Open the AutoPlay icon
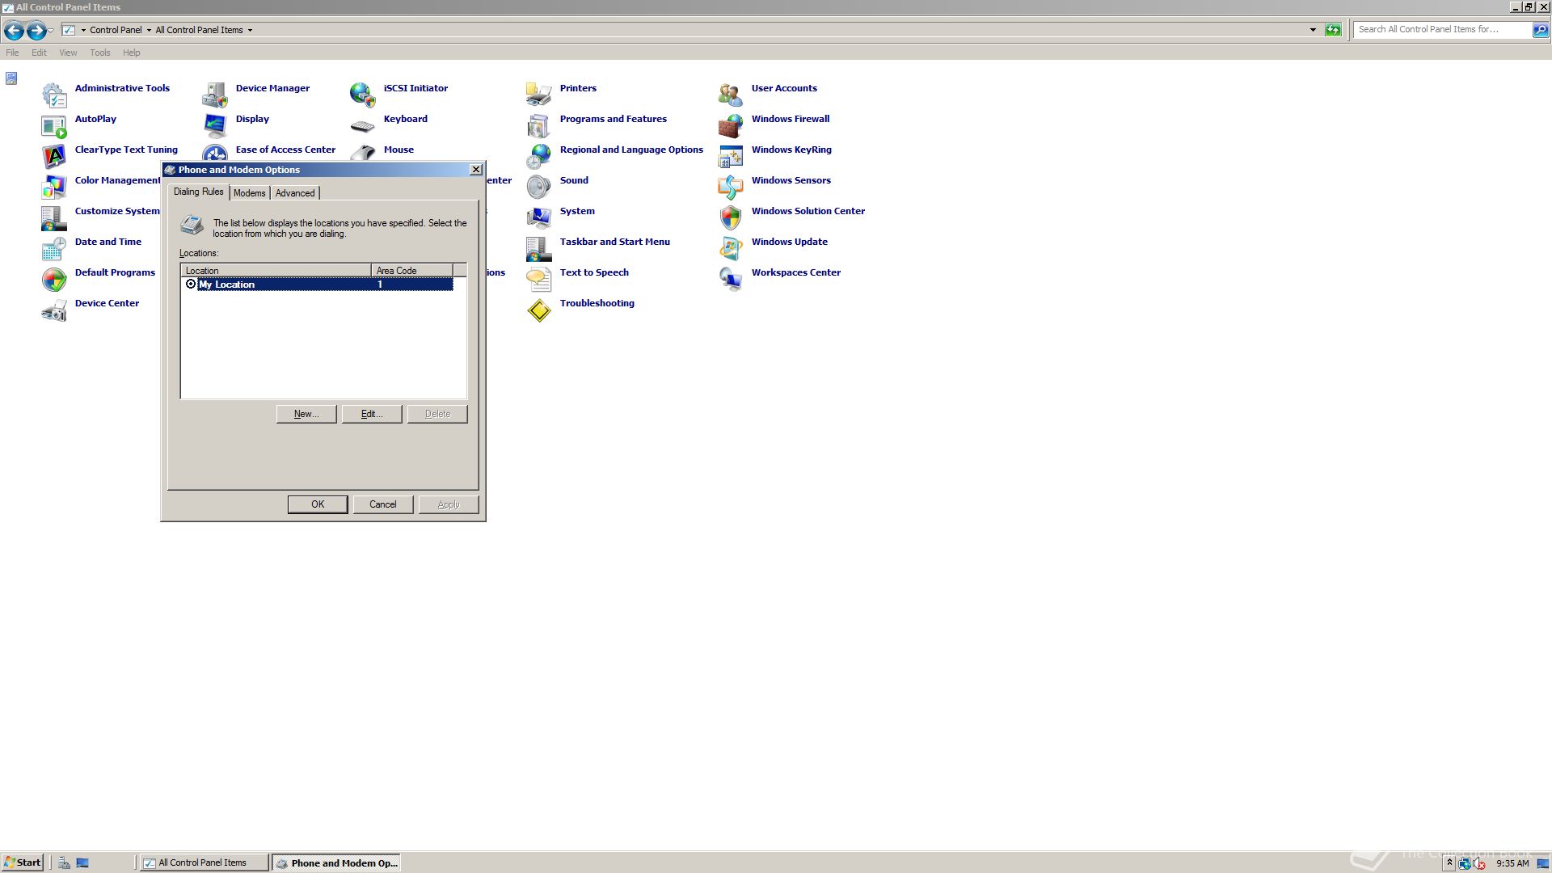This screenshot has height=873, width=1552. pyautogui.click(x=54, y=126)
